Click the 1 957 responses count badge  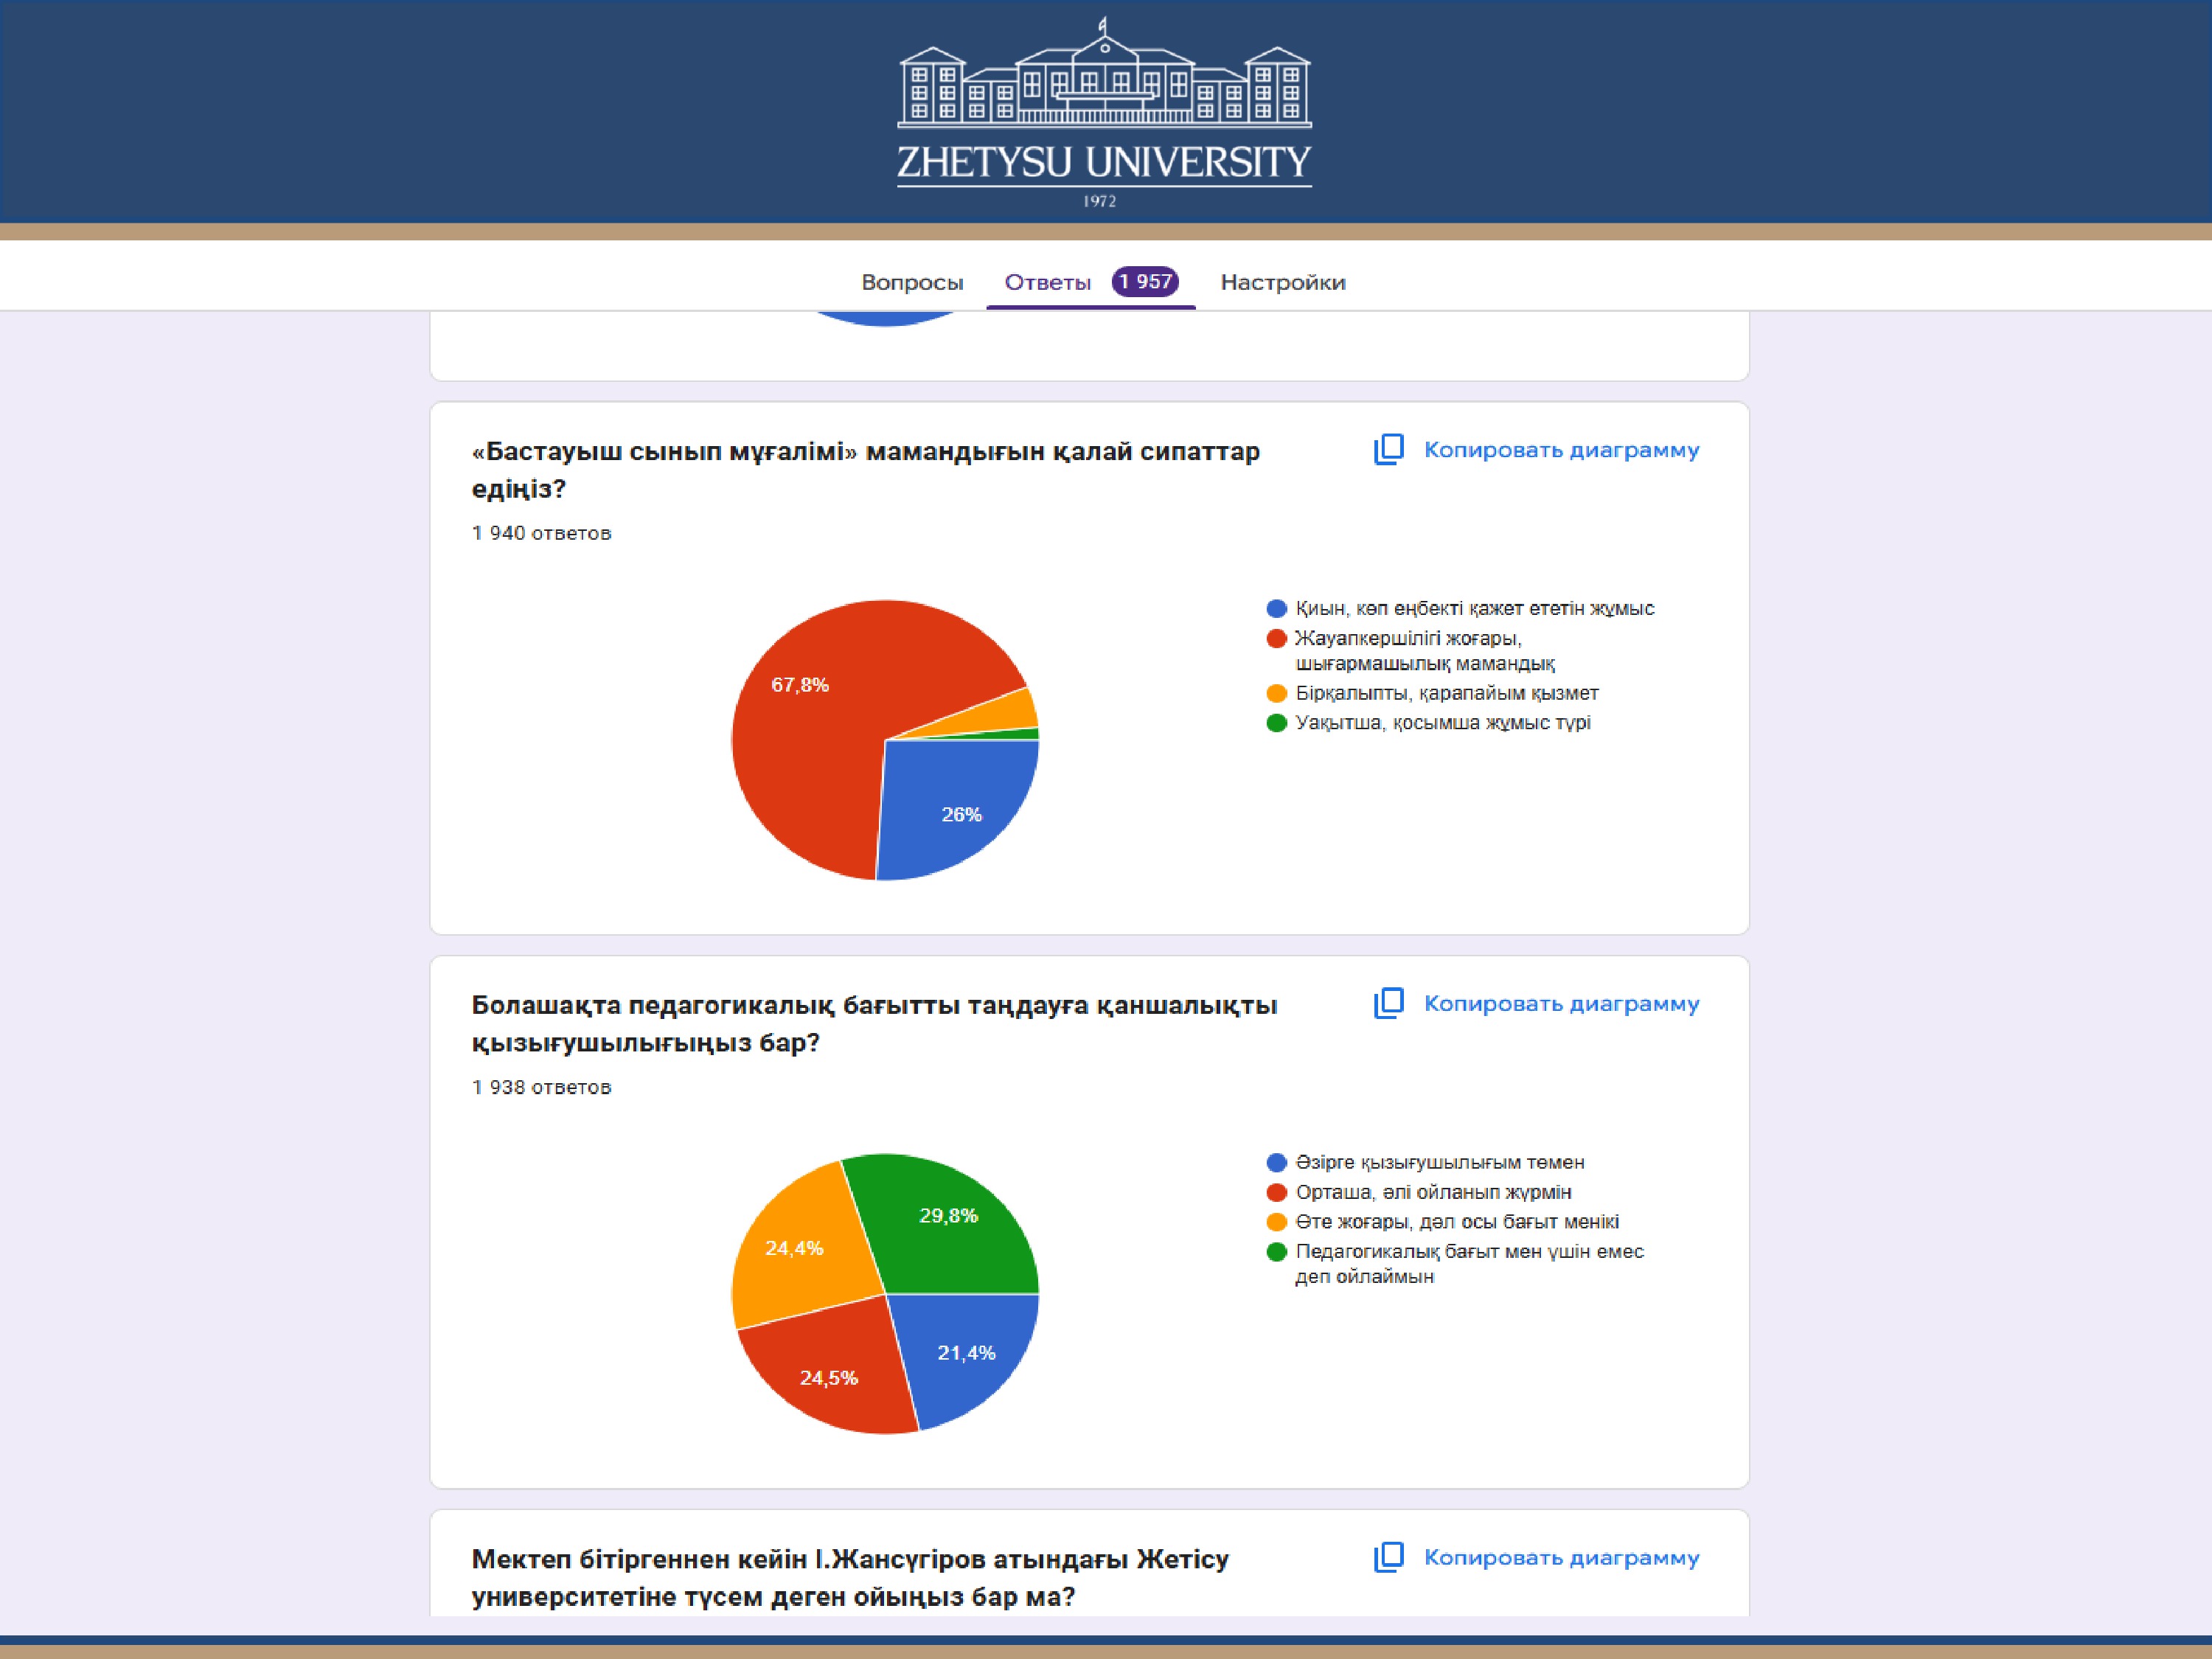[1145, 282]
